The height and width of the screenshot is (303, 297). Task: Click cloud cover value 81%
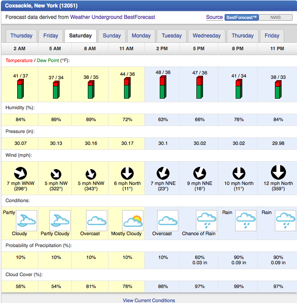tap(91, 286)
